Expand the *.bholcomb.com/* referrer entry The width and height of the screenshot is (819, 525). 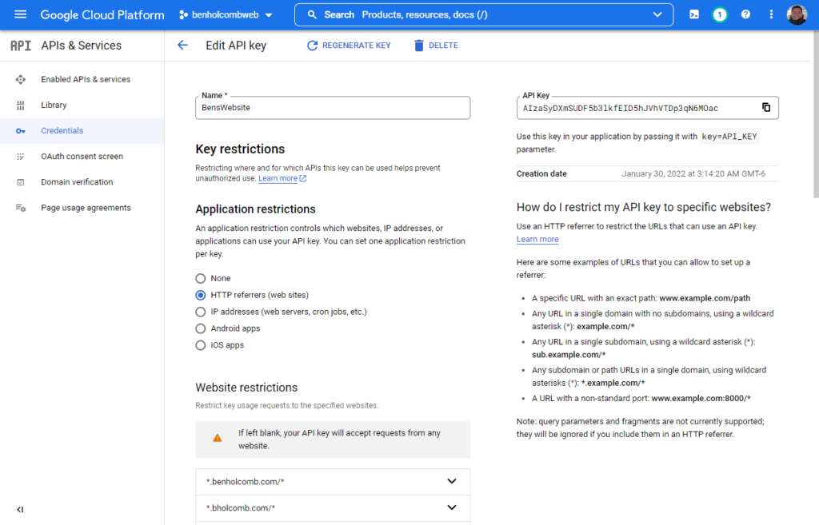point(333,507)
